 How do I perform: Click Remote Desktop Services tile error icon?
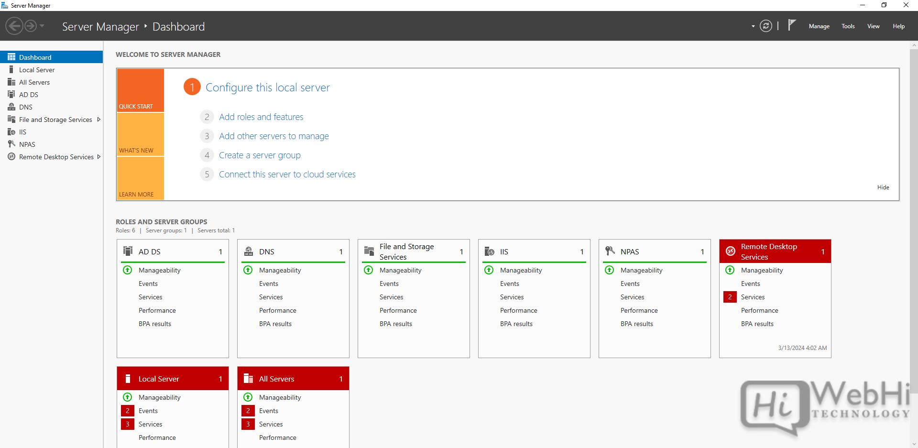[x=730, y=251]
